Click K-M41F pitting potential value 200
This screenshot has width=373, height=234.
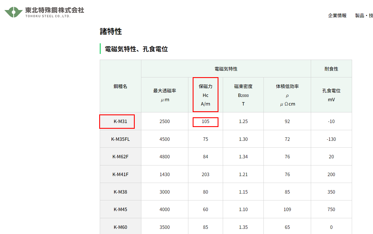(x=331, y=174)
